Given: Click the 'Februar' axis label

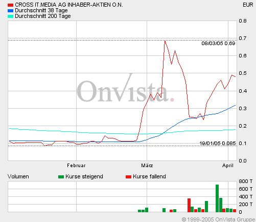Looking at the screenshot, I should coord(76,166).
